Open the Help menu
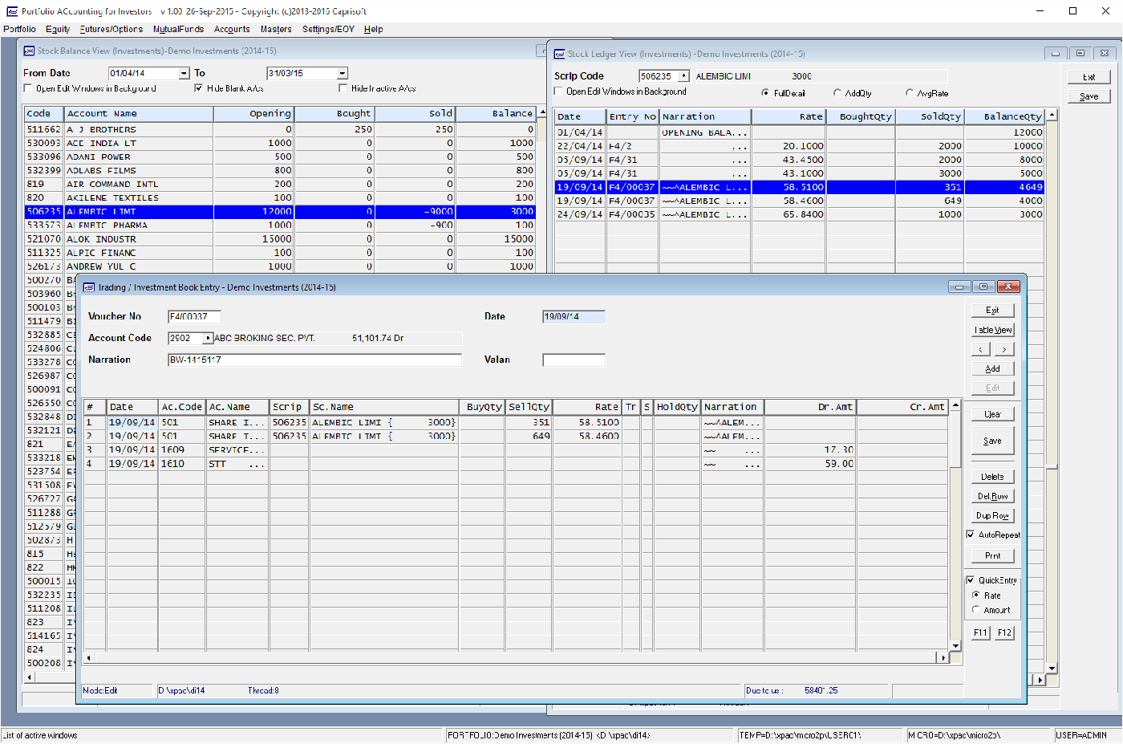This screenshot has width=1123, height=744. tap(373, 29)
